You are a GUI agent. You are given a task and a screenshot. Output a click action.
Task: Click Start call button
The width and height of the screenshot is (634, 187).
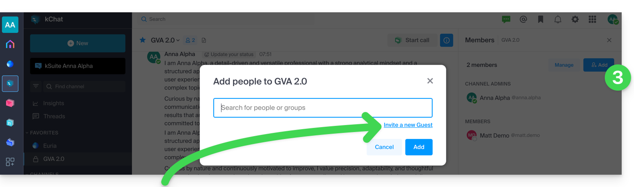click(x=412, y=40)
